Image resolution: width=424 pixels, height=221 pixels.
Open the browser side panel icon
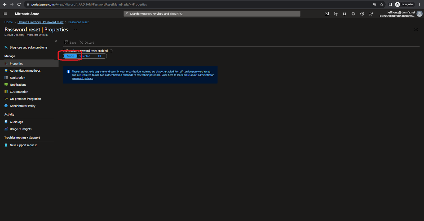point(390,4)
